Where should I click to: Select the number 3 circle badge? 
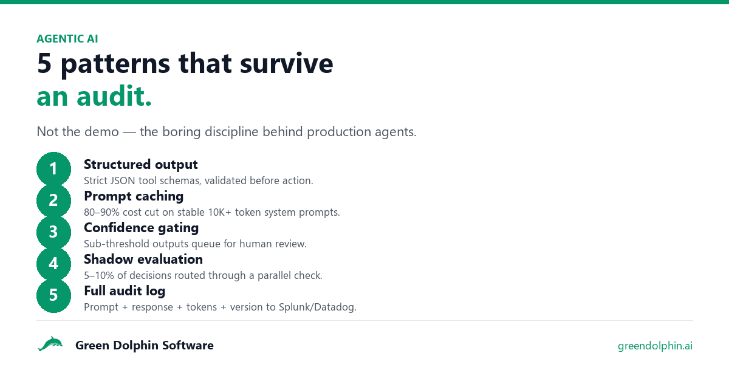pos(53,232)
